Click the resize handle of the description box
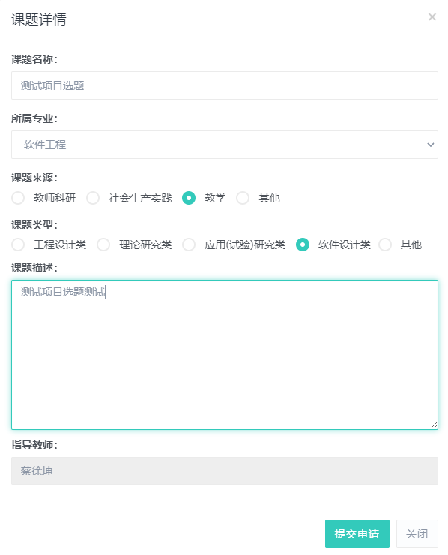 434,425
